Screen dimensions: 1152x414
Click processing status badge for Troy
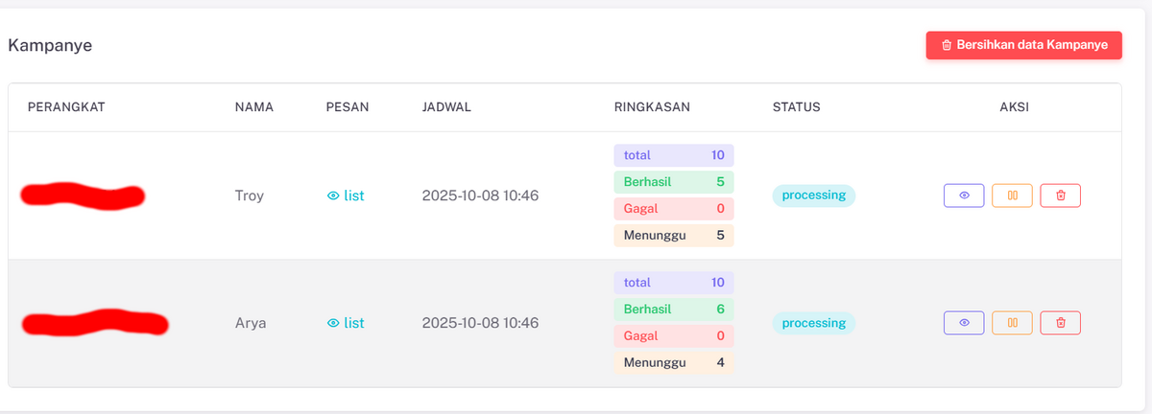pos(813,195)
